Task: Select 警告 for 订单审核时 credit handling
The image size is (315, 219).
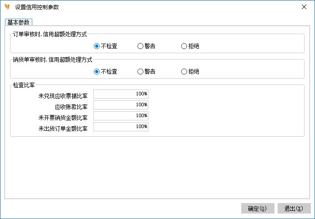Action: [x=140, y=46]
